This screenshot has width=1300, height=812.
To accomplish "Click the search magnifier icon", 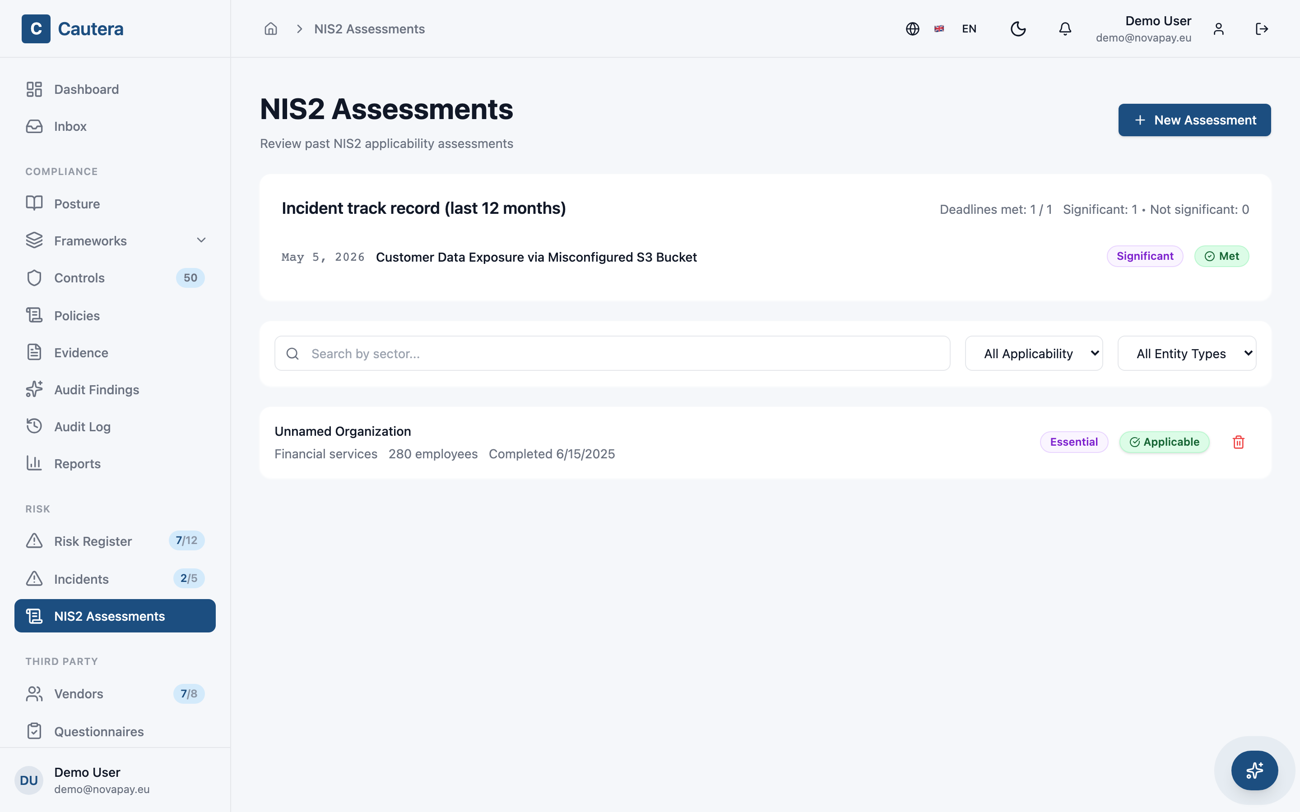I will point(292,353).
